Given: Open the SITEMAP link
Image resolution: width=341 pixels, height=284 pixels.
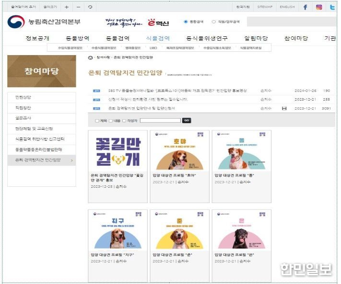Looking at the screenshot, I should (265, 7).
